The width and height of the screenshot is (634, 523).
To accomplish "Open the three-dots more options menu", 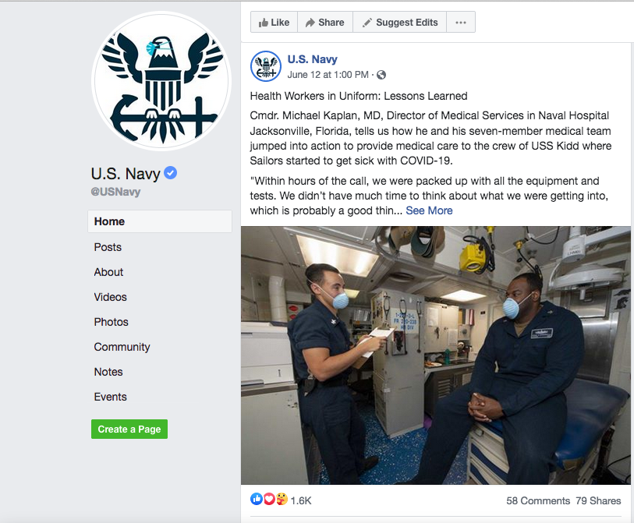I will (x=461, y=23).
